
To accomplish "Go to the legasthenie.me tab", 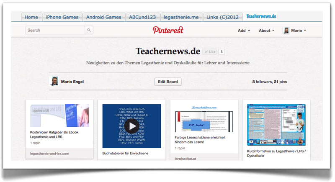I will point(181,17).
